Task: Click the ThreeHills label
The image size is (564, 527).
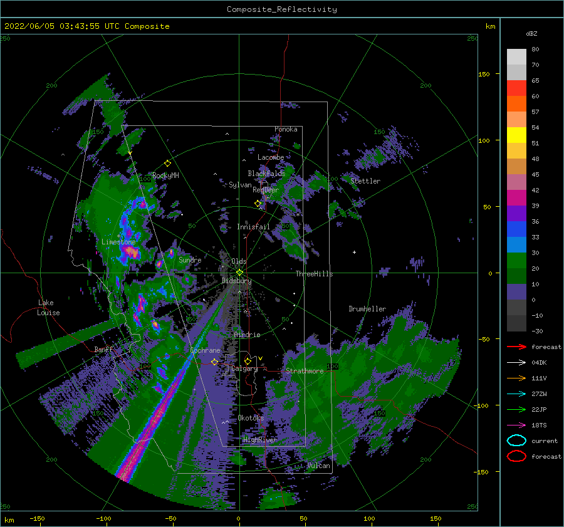Action: click(x=314, y=274)
